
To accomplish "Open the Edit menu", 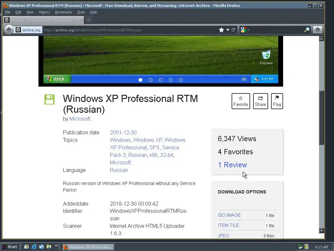I will (x=18, y=12).
